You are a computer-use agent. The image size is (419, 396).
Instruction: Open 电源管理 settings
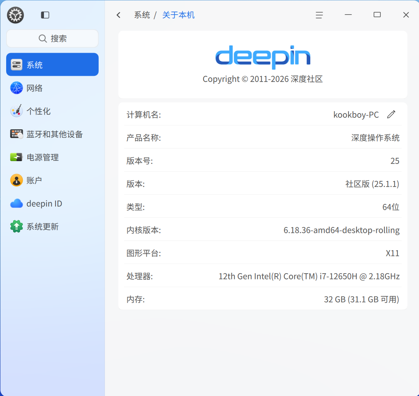(x=52, y=157)
